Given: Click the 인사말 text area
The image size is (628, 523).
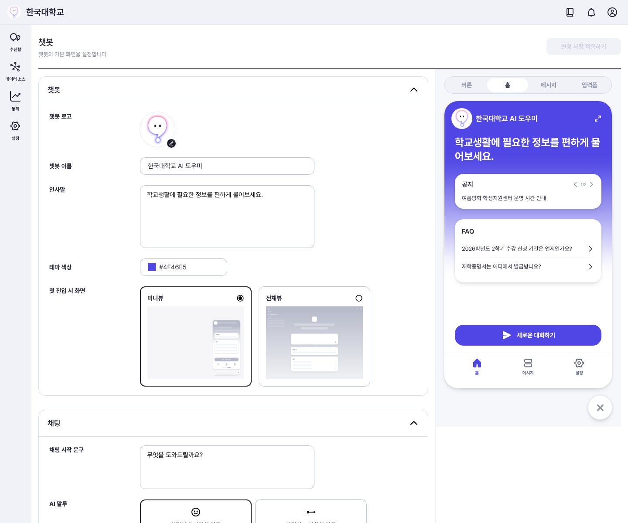Looking at the screenshot, I should [227, 217].
